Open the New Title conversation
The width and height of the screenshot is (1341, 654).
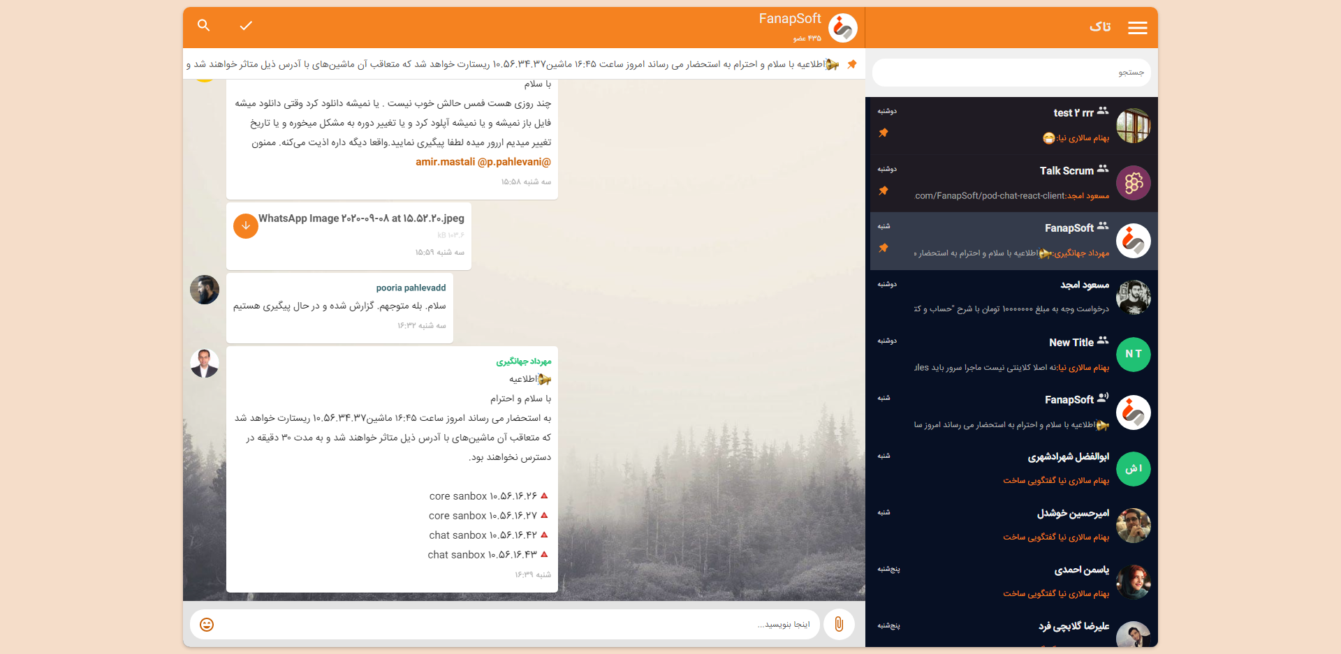pyautogui.click(x=1013, y=355)
